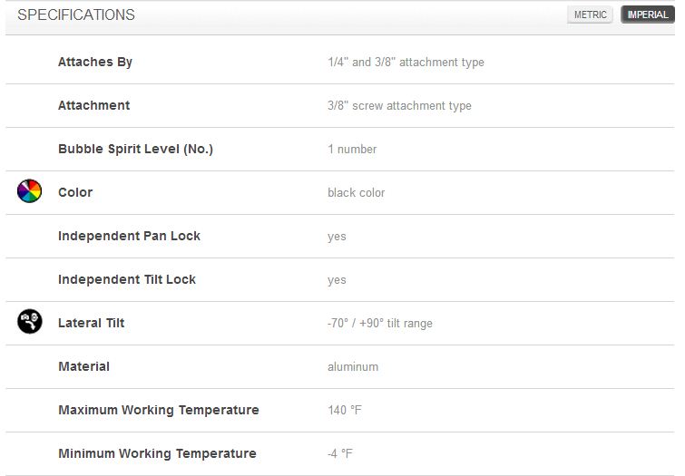Viewport: 685px width, 476px height.
Task: Click the Attachment spec label
Action: tap(94, 105)
